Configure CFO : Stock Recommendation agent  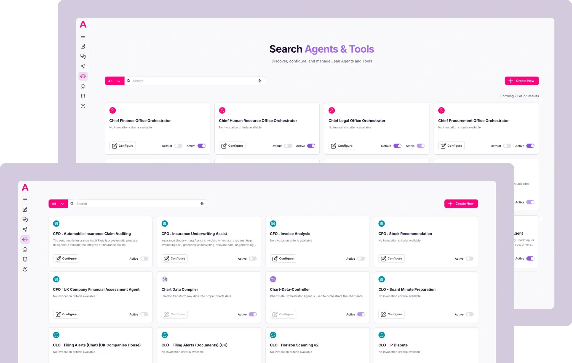[x=391, y=259]
